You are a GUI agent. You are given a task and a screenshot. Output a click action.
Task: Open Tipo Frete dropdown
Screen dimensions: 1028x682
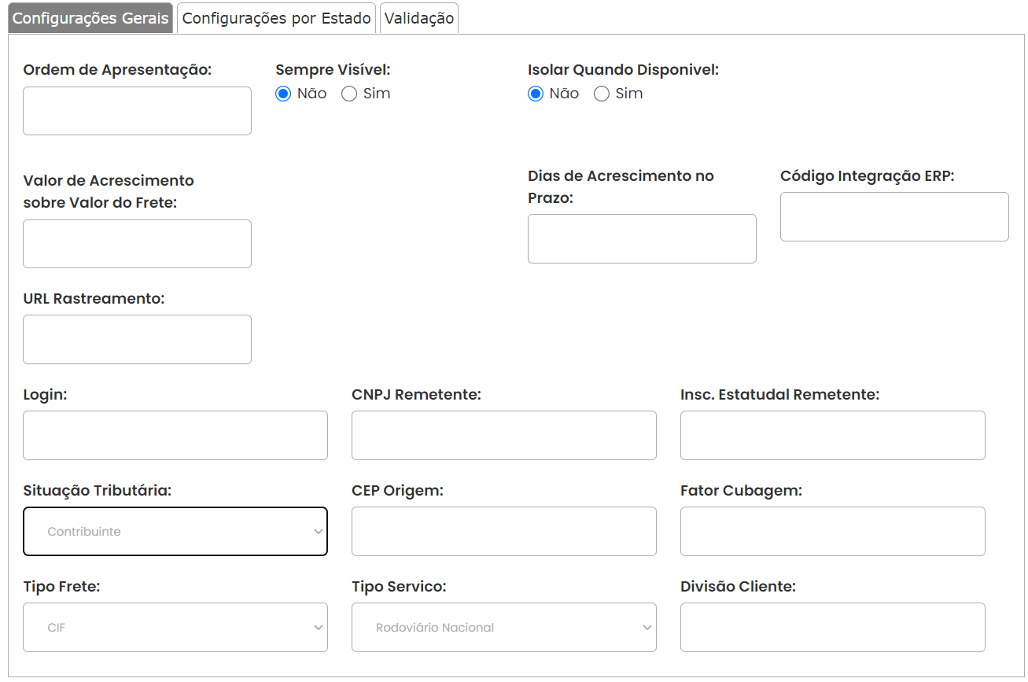coord(175,628)
